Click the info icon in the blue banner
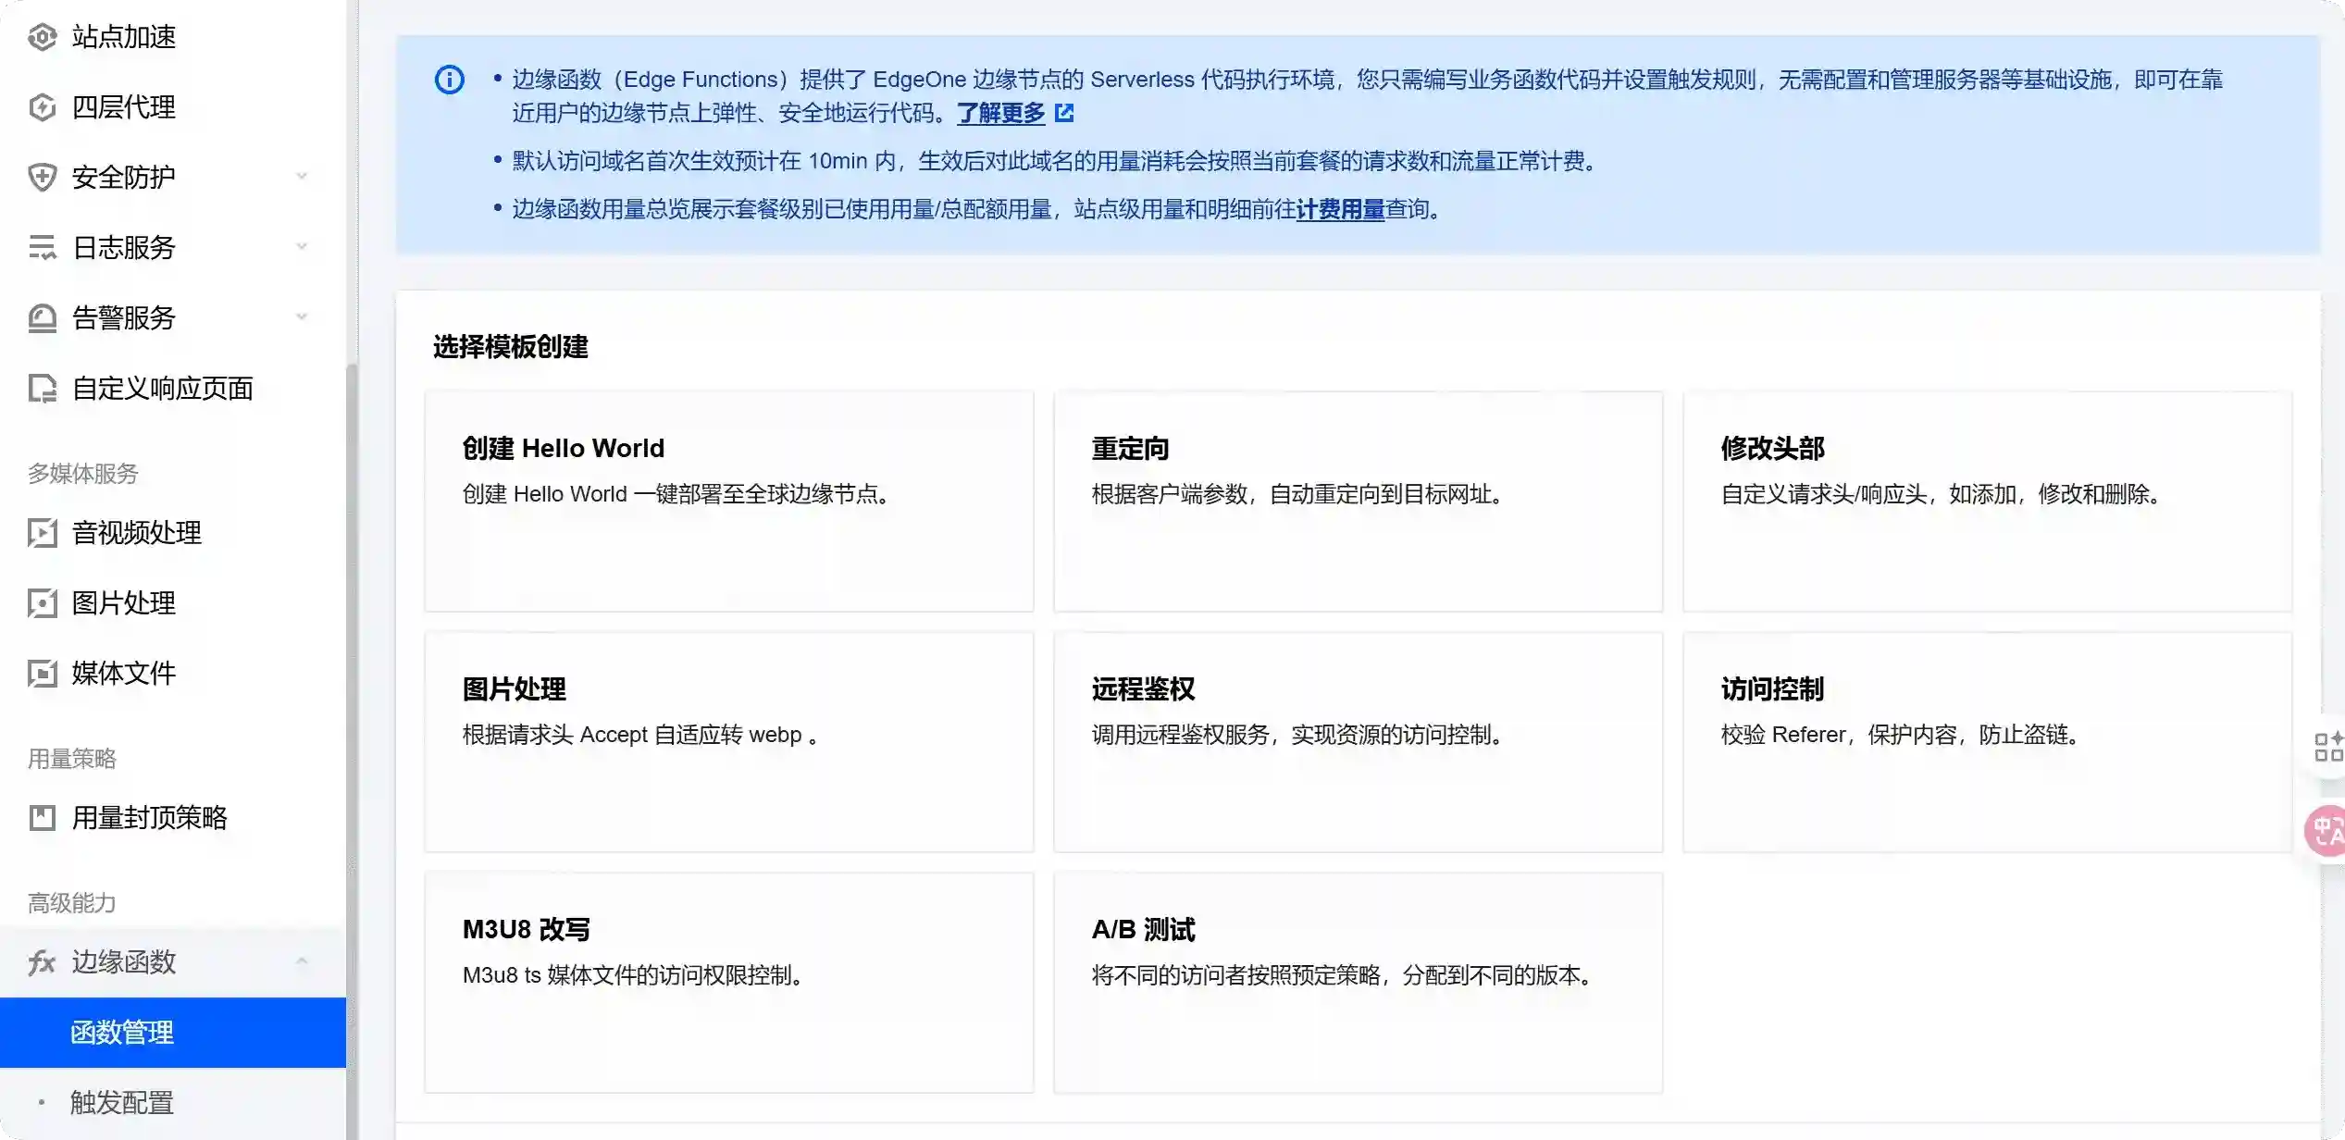 pos(449,80)
